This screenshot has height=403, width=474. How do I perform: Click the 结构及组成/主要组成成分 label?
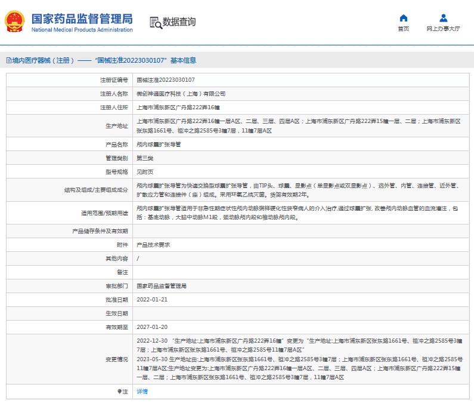pyautogui.click(x=96, y=190)
